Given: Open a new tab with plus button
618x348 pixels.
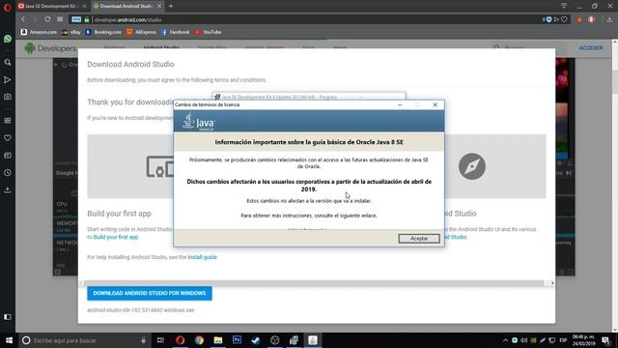Looking at the screenshot, I should click(x=171, y=6).
